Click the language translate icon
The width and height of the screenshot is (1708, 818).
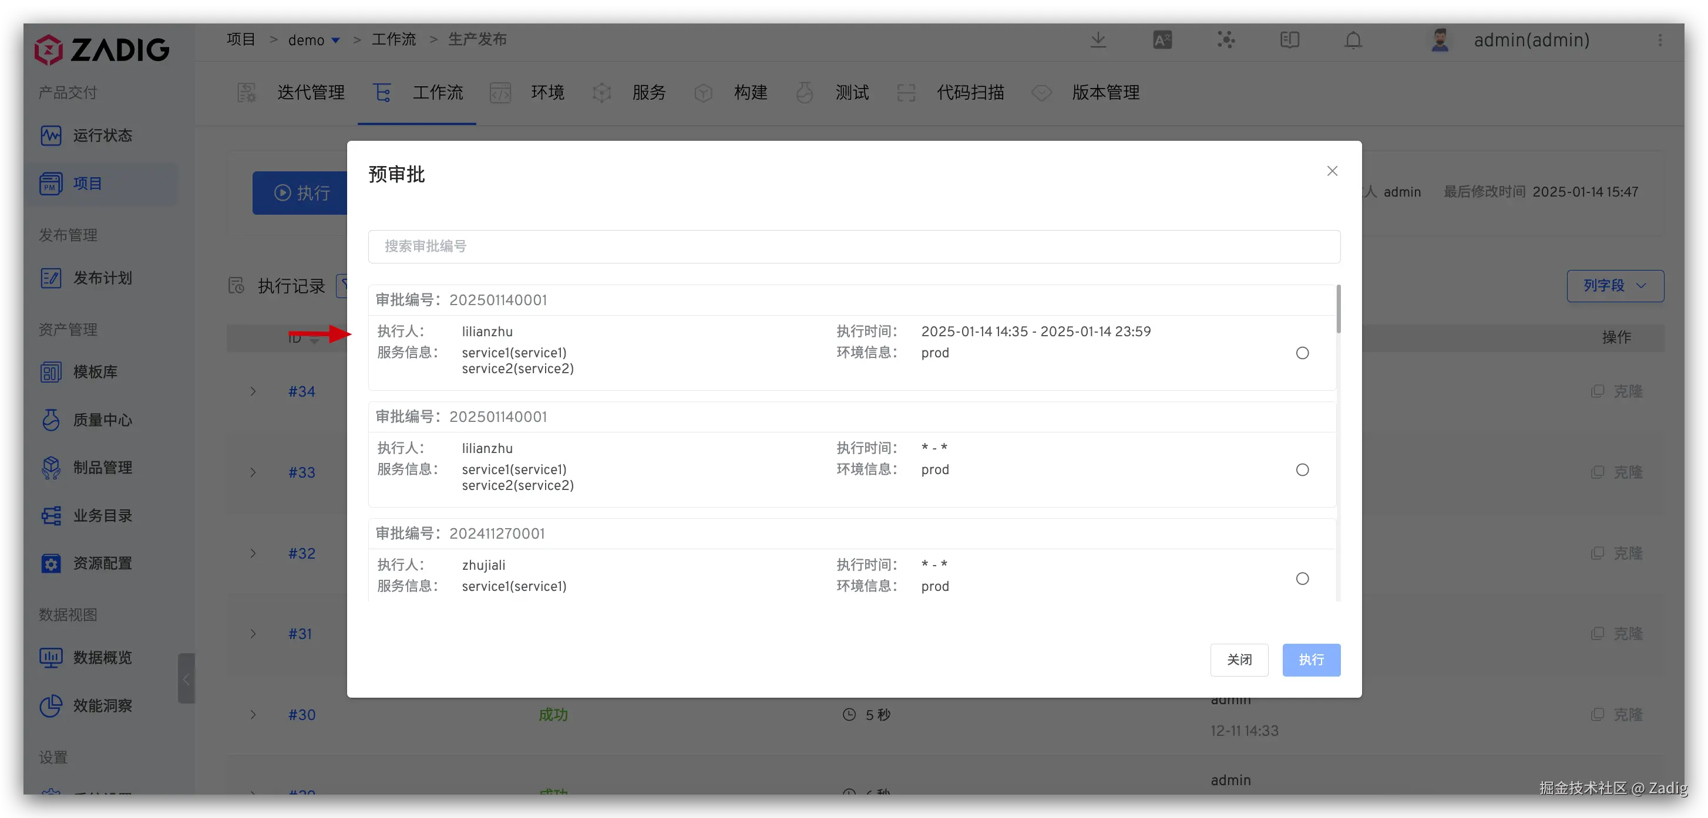[x=1162, y=40]
